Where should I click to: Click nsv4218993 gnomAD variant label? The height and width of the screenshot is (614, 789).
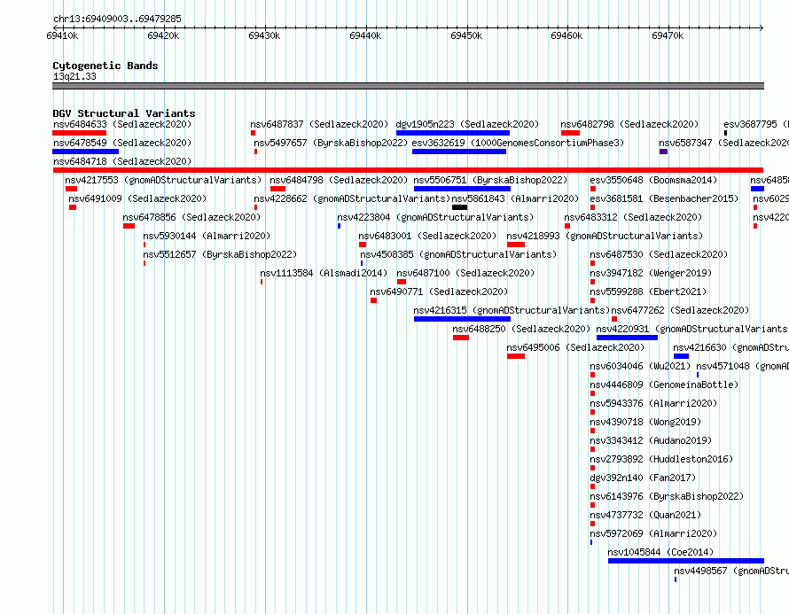tap(605, 236)
